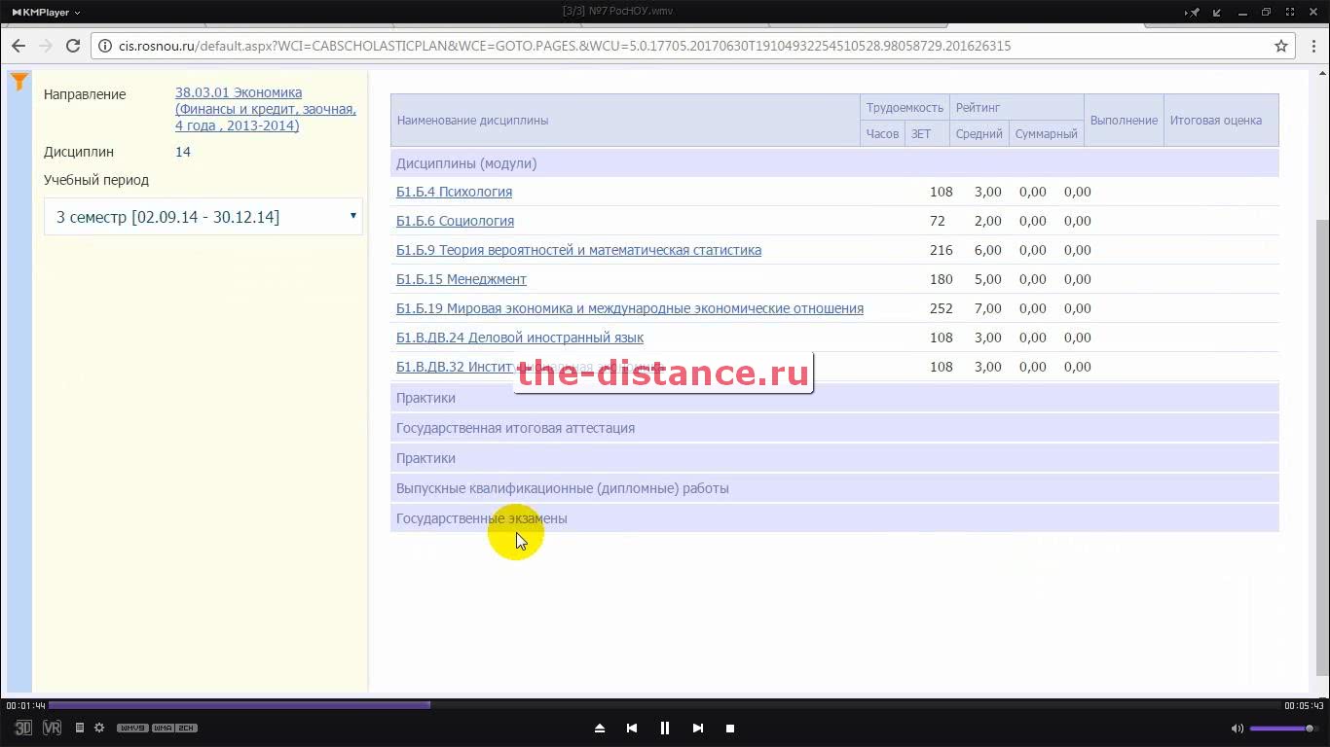
Task: Expand Государственная итоговая аттестация section
Action: pyautogui.click(x=834, y=428)
